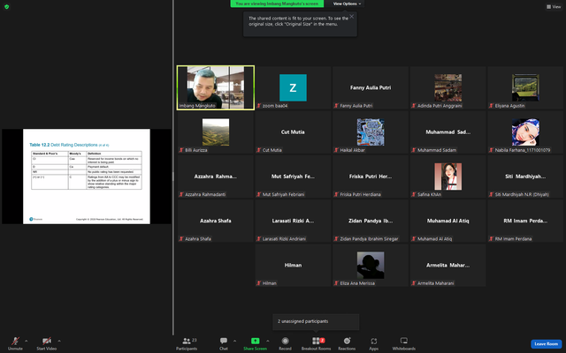This screenshot has width=566, height=353.
Task: Click the 'You are viewing Imbang Mangkuto's screen' banner
Action: pyautogui.click(x=277, y=4)
